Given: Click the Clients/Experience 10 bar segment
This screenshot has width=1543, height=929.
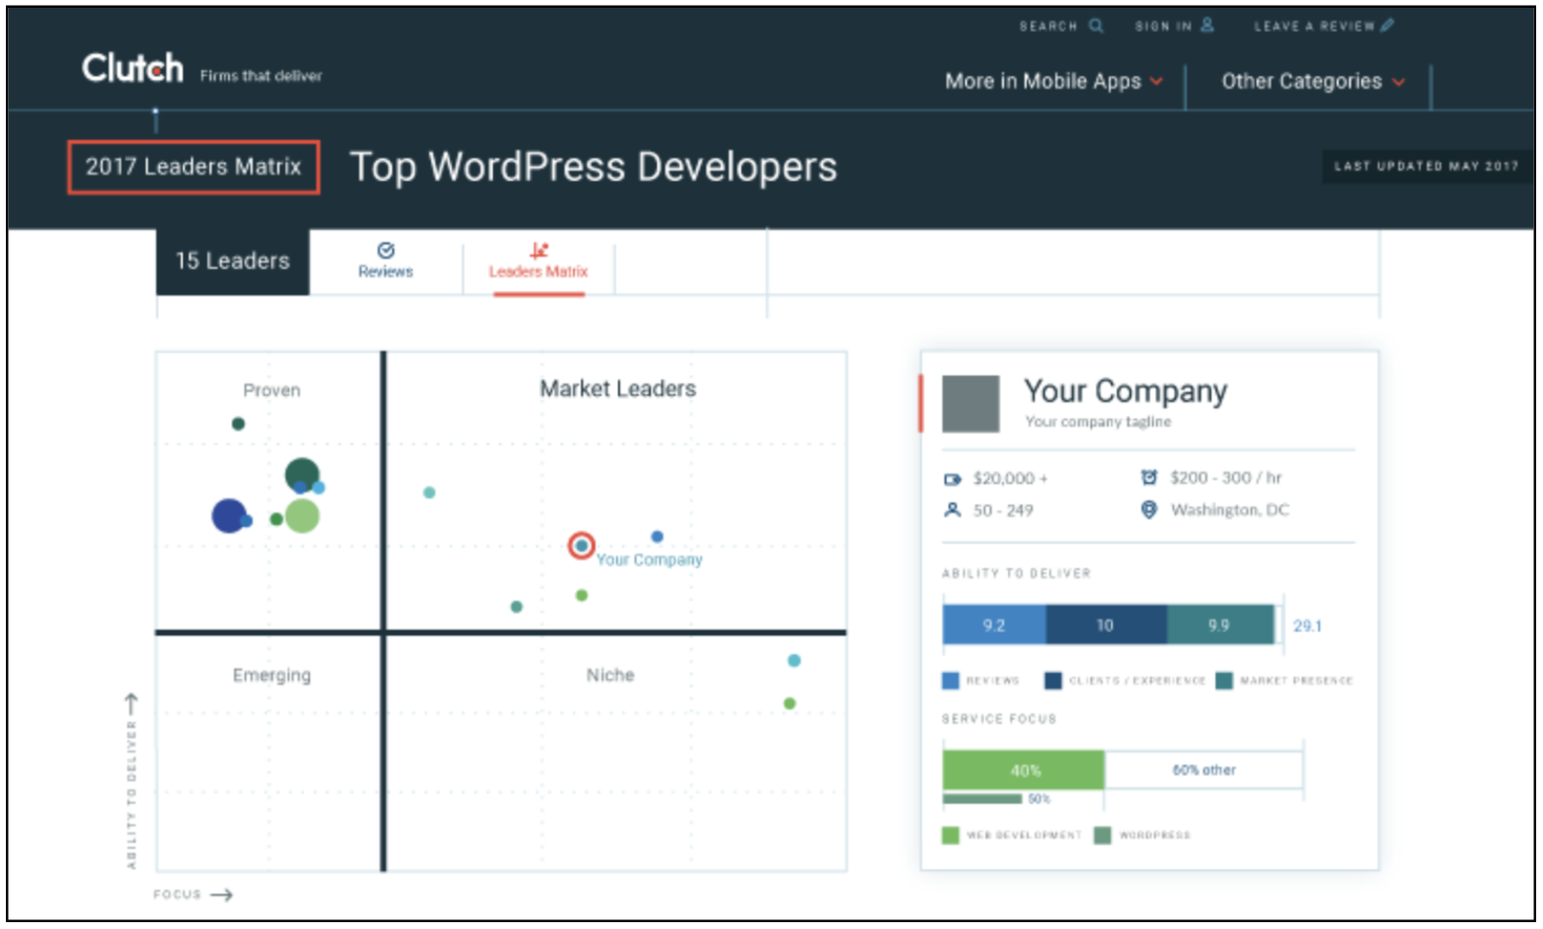Looking at the screenshot, I should point(1106,625).
